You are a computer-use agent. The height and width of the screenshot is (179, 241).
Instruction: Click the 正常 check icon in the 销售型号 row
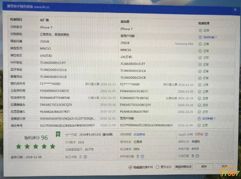[x=200, y=51]
